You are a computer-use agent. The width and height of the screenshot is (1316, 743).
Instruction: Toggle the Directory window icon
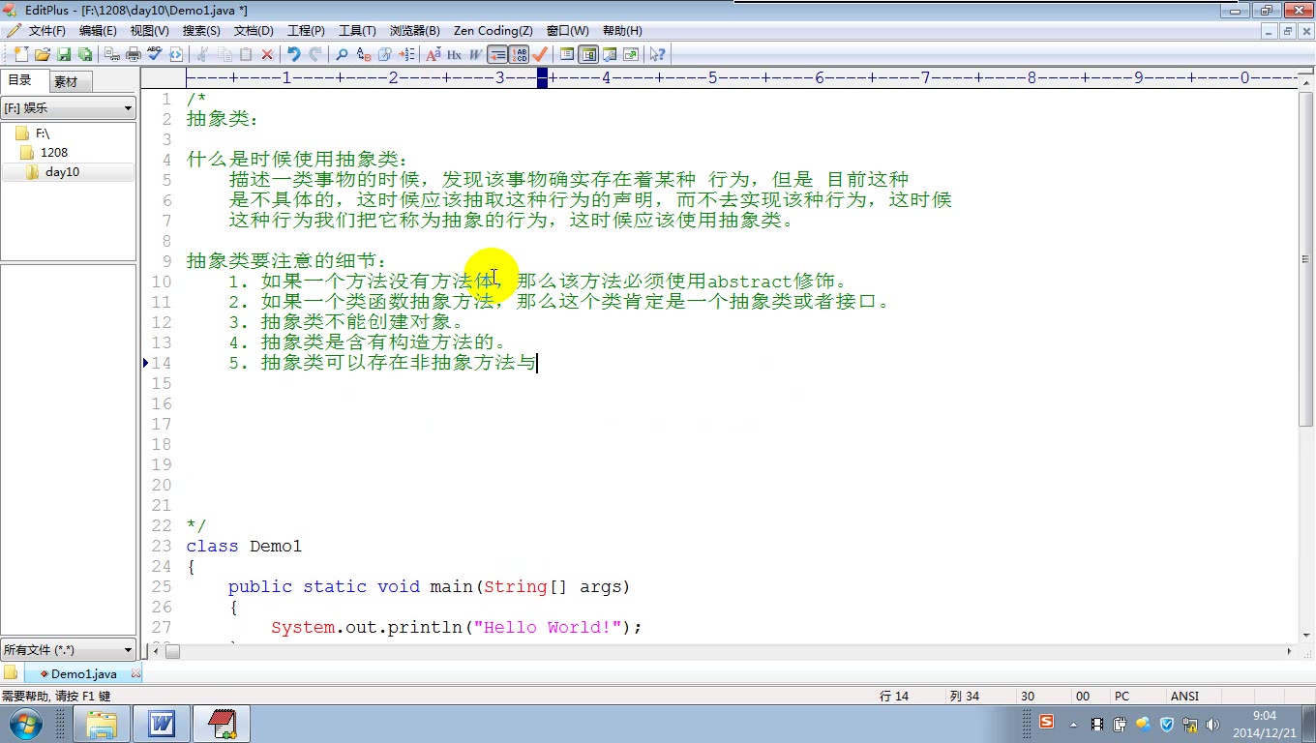pyautogui.click(x=588, y=54)
